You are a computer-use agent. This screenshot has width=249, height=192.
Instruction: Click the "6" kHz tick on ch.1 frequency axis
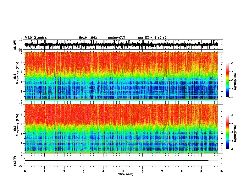click(22, 72)
